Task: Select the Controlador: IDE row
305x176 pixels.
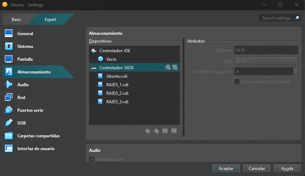Action: pos(134,51)
